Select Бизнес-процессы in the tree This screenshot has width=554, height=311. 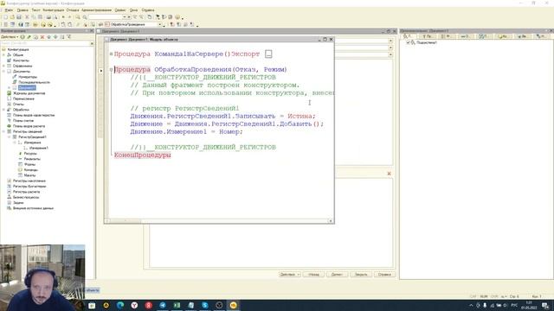pyautogui.click(x=26, y=198)
